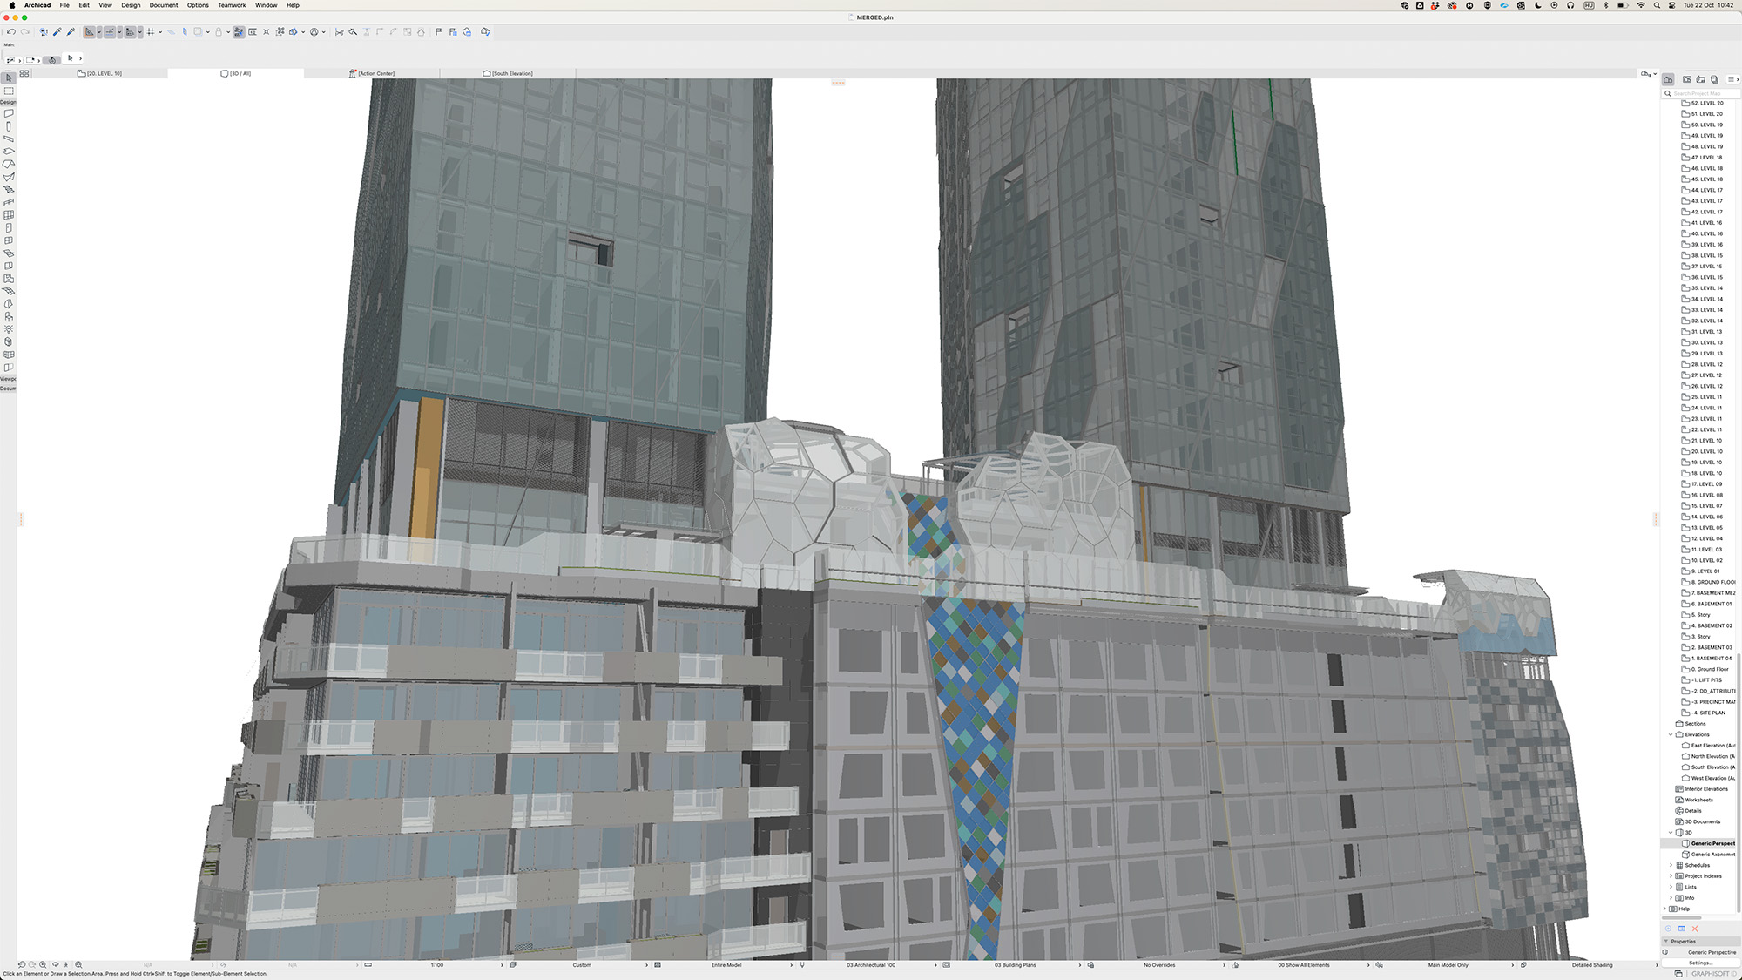The image size is (1742, 980).
Task: Select the Inject Parameters syringe tool
Action: (71, 32)
